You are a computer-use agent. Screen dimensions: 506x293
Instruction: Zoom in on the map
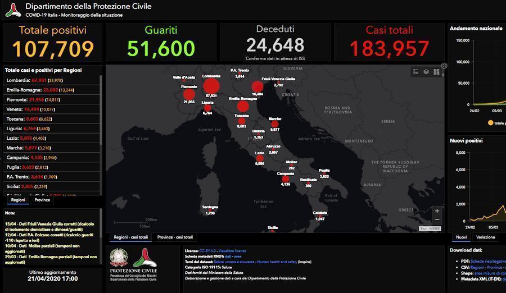(x=437, y=211)
